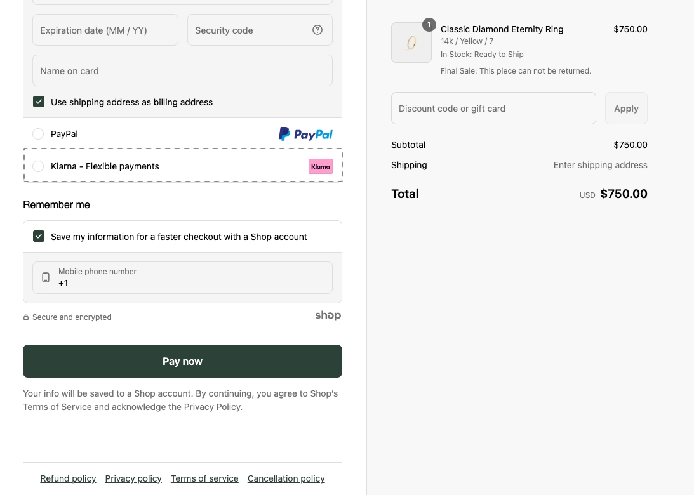Focus the discount code or gift card field
This screenshot has height=495, width=694.
[x=493, y=108]
